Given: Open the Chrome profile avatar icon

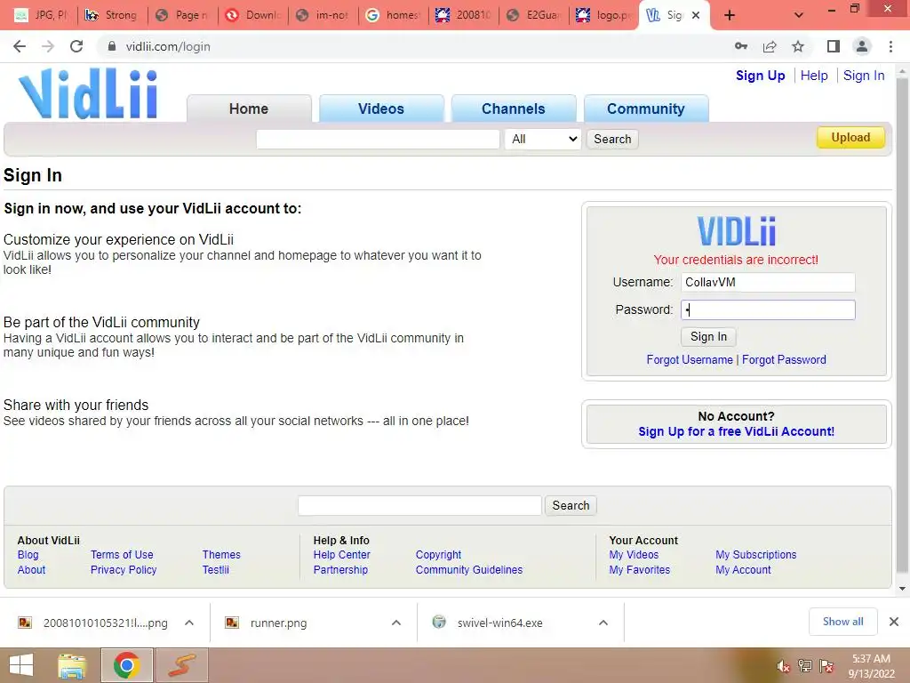Looking at the screenshot, I should click(x=862, y=46).
